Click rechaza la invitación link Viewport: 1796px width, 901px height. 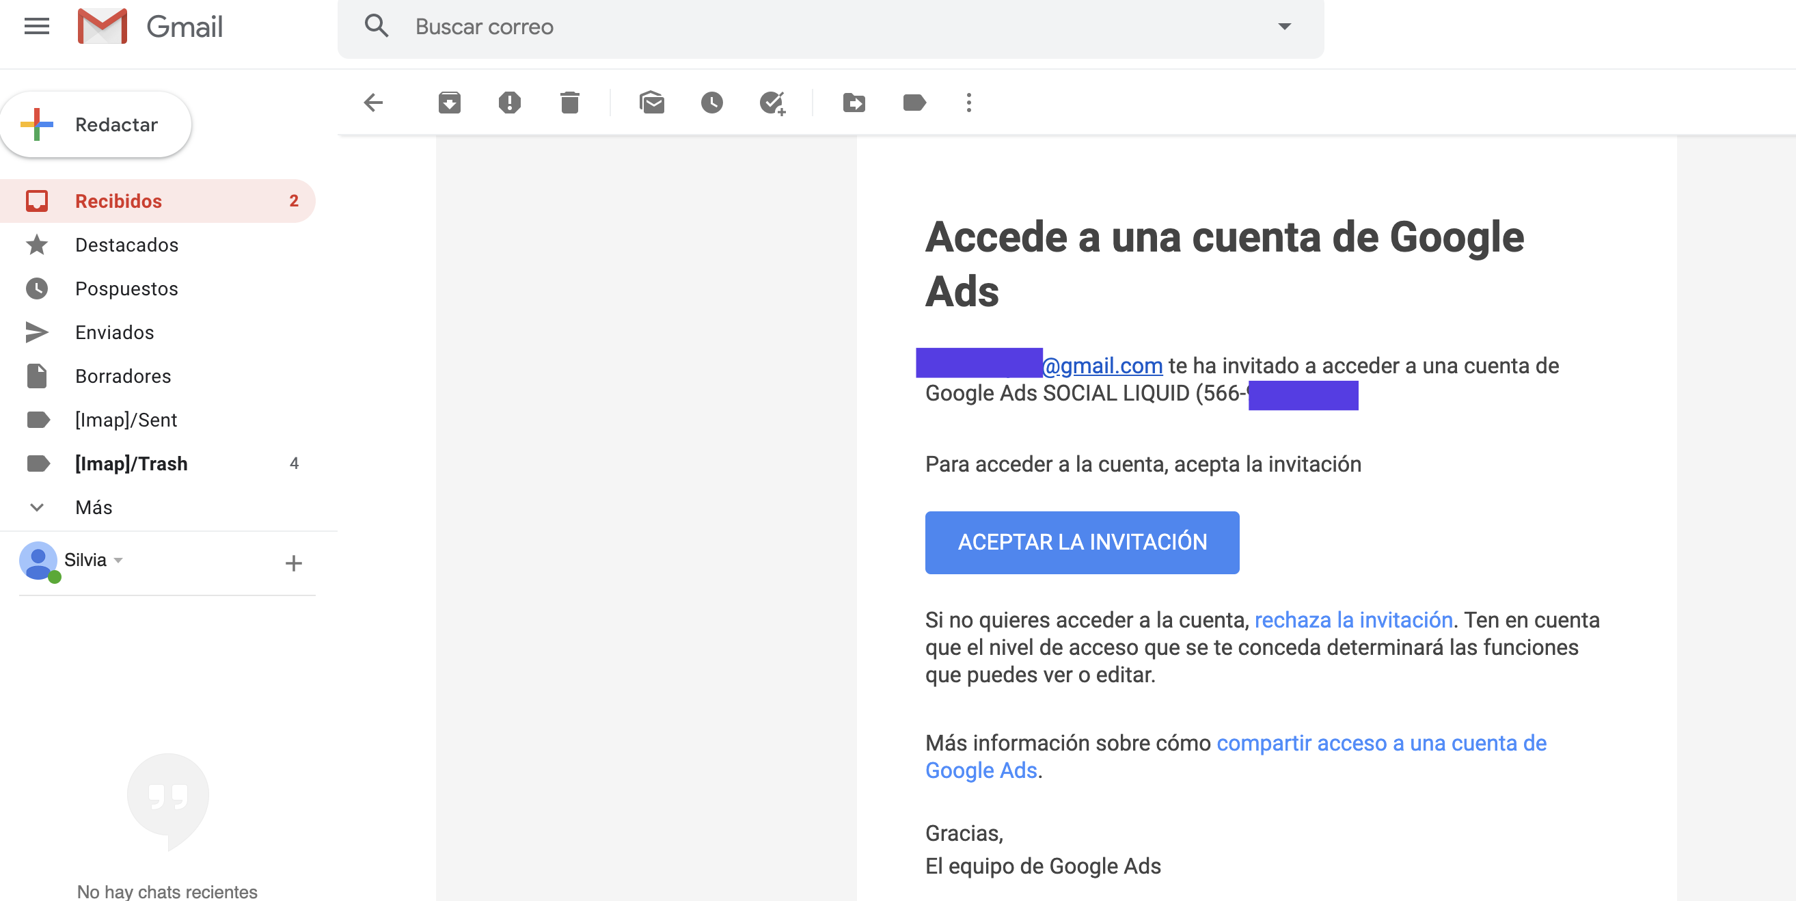[1353, 620]
